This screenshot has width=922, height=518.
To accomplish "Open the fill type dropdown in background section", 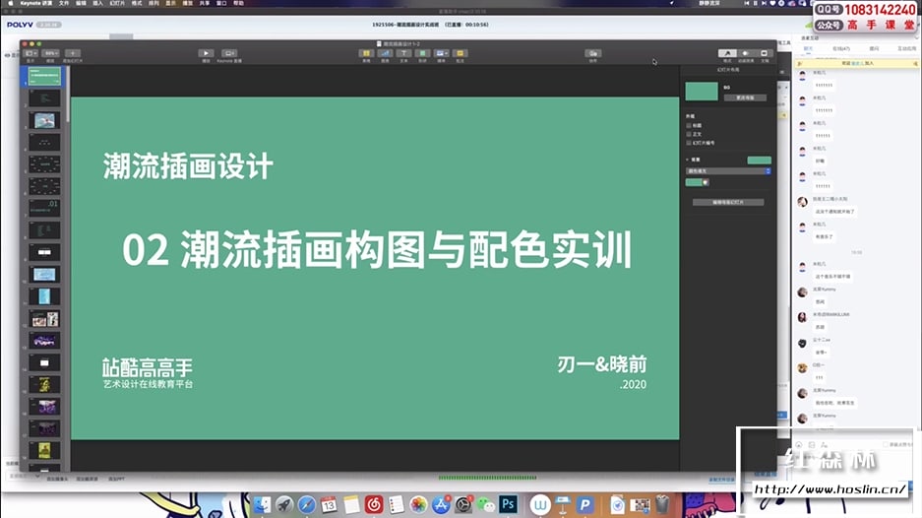I will (x=728, y=171).
